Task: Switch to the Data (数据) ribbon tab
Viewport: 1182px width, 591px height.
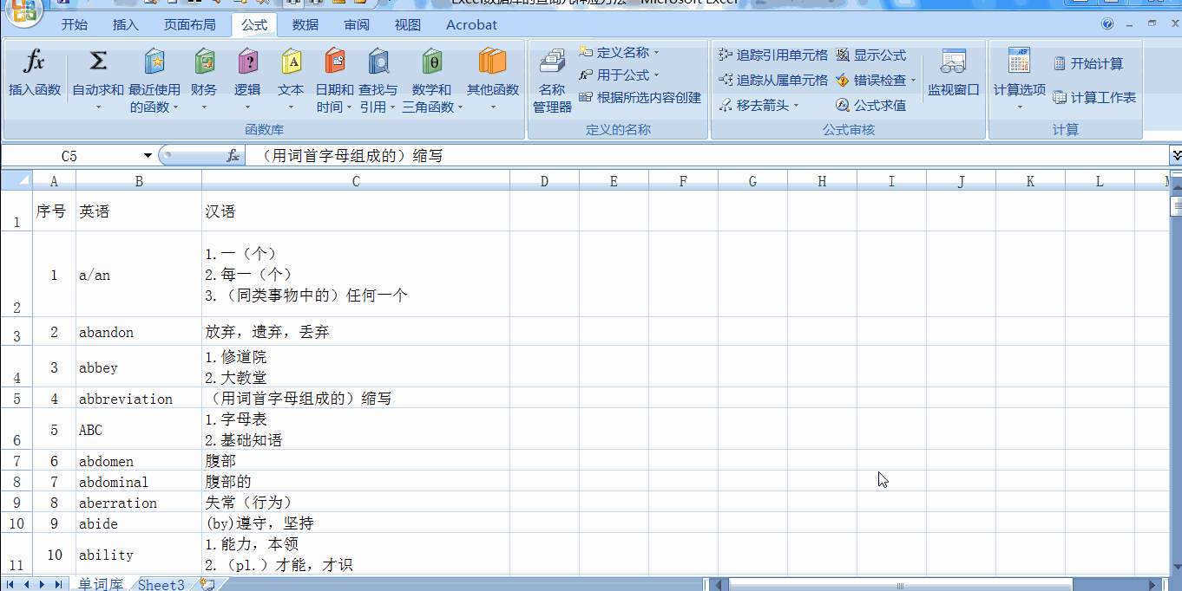Action: (305, 24)
